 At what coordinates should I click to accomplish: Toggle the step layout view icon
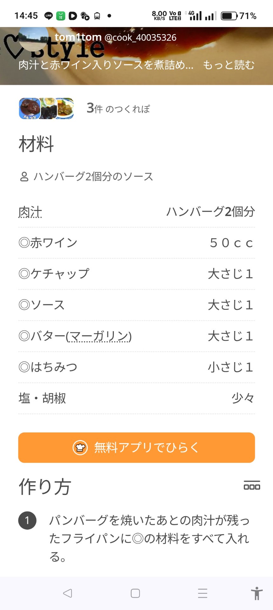[252, 486]
